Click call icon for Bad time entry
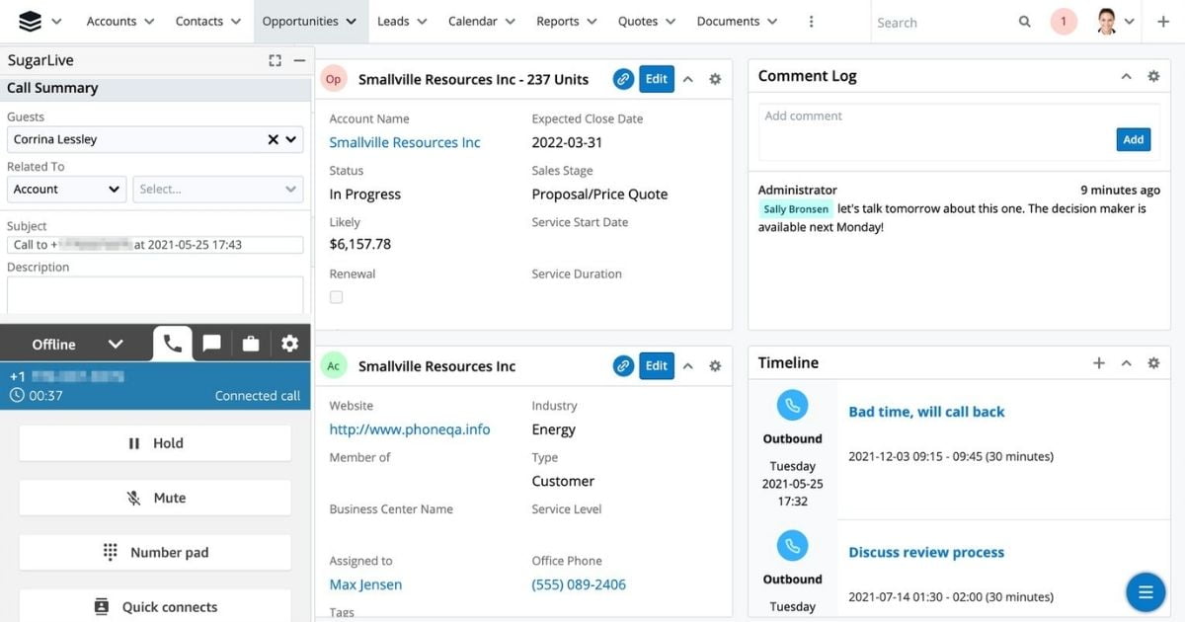This screenshot has width=1185, height=622. [792, 405]
